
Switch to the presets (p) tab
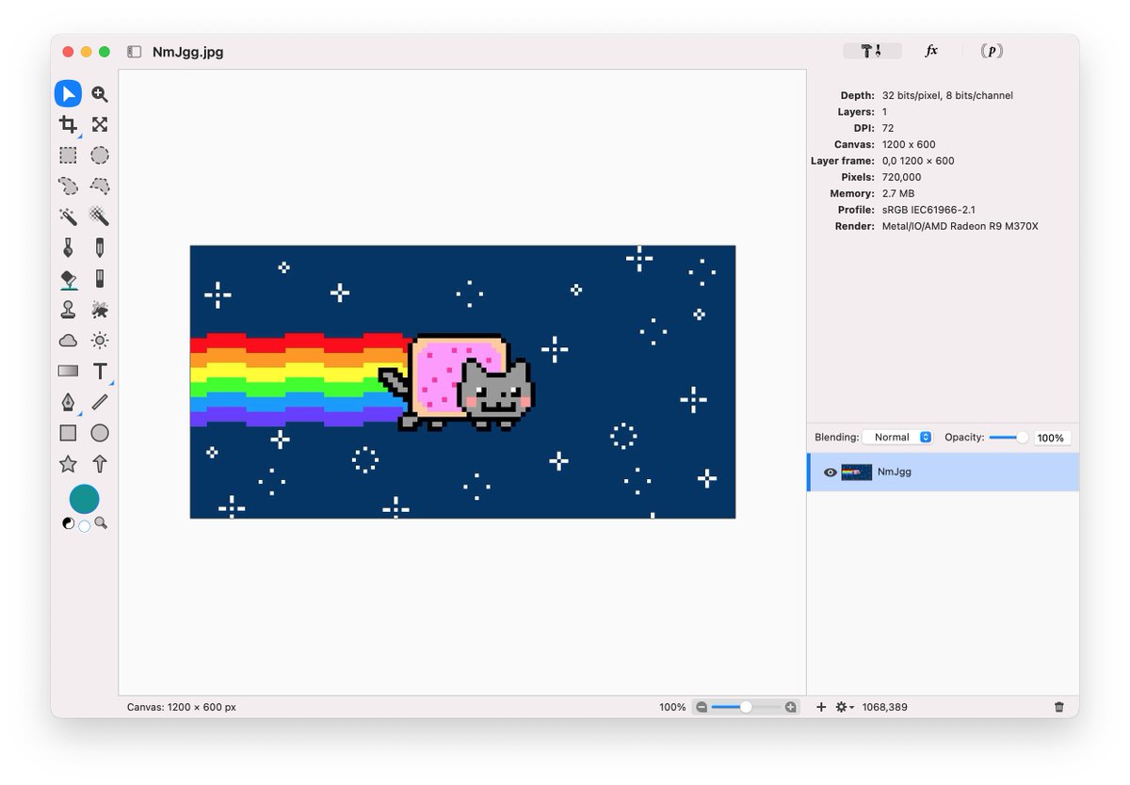991,51
